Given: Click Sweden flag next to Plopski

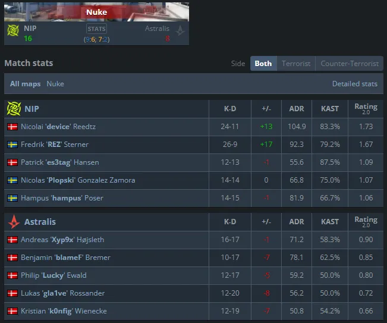Looking at the screenshot, I should (12, 180).
